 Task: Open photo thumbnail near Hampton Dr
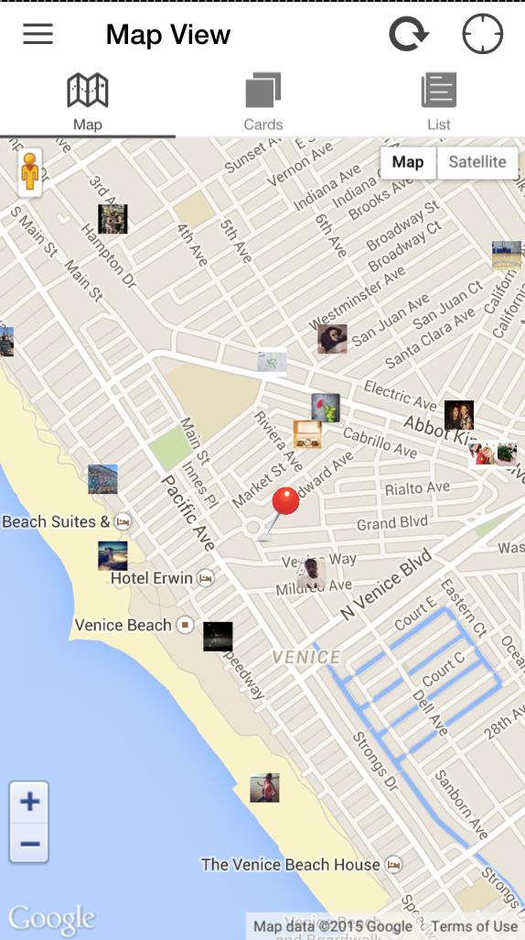112,219
